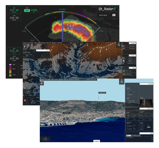The width and height of the screenshot is (159, 148).
Task: Click the leftmost lightning marker in the storm
Action: tap(67, 25)
